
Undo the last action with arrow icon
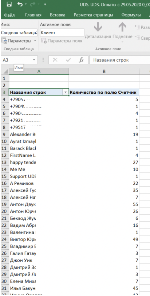[20, 4]
